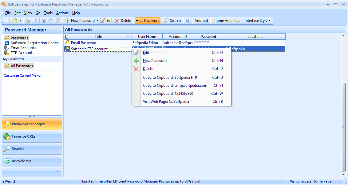Screen dimensions: 348x185
Task: Open the Password Manager navigation pane button
Action: (32, 124)
